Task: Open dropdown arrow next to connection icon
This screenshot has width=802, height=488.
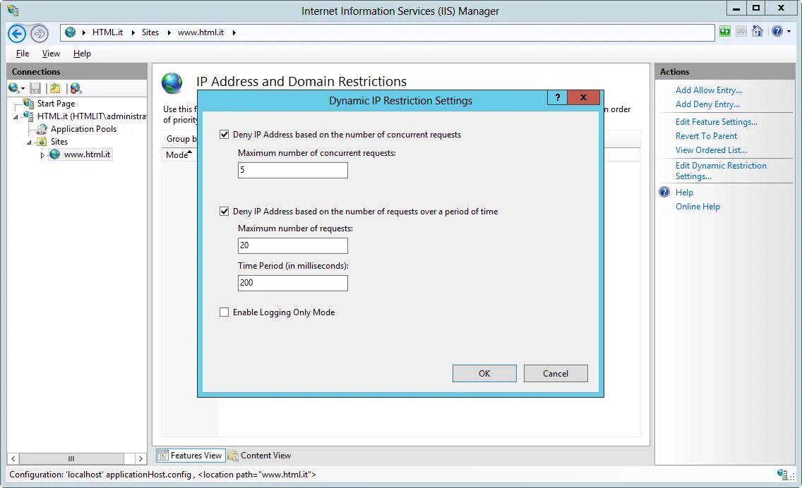Action: (x=23, y=89)
